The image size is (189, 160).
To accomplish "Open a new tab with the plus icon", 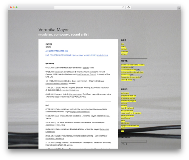I will [179, 8].
